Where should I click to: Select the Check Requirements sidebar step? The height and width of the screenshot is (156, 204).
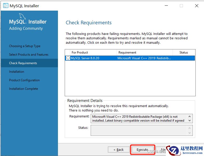[29, 63]
